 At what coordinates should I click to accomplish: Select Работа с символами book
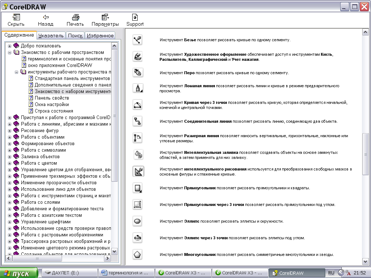43,150
